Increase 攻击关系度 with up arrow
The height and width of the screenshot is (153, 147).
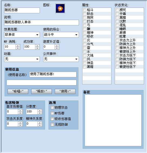pyautogui.click(x=20, y=123)
